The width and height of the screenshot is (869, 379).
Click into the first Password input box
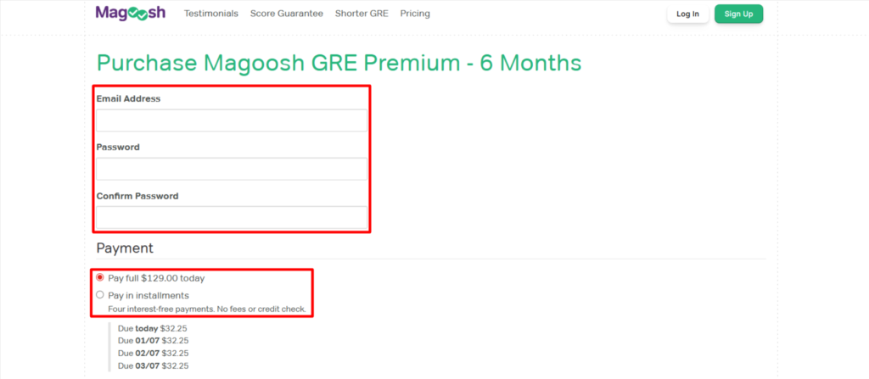(x=232, y=169)
